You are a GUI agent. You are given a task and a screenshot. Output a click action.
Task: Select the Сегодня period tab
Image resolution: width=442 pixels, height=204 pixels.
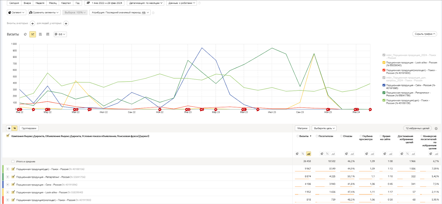click(14, 3)
